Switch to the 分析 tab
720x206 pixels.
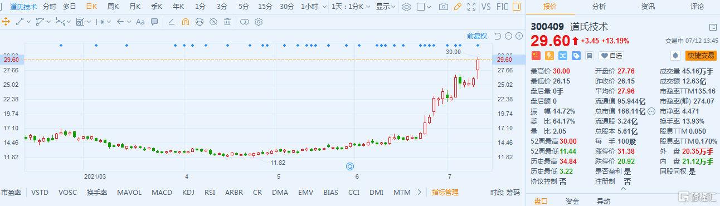click(x=599, y=7)
